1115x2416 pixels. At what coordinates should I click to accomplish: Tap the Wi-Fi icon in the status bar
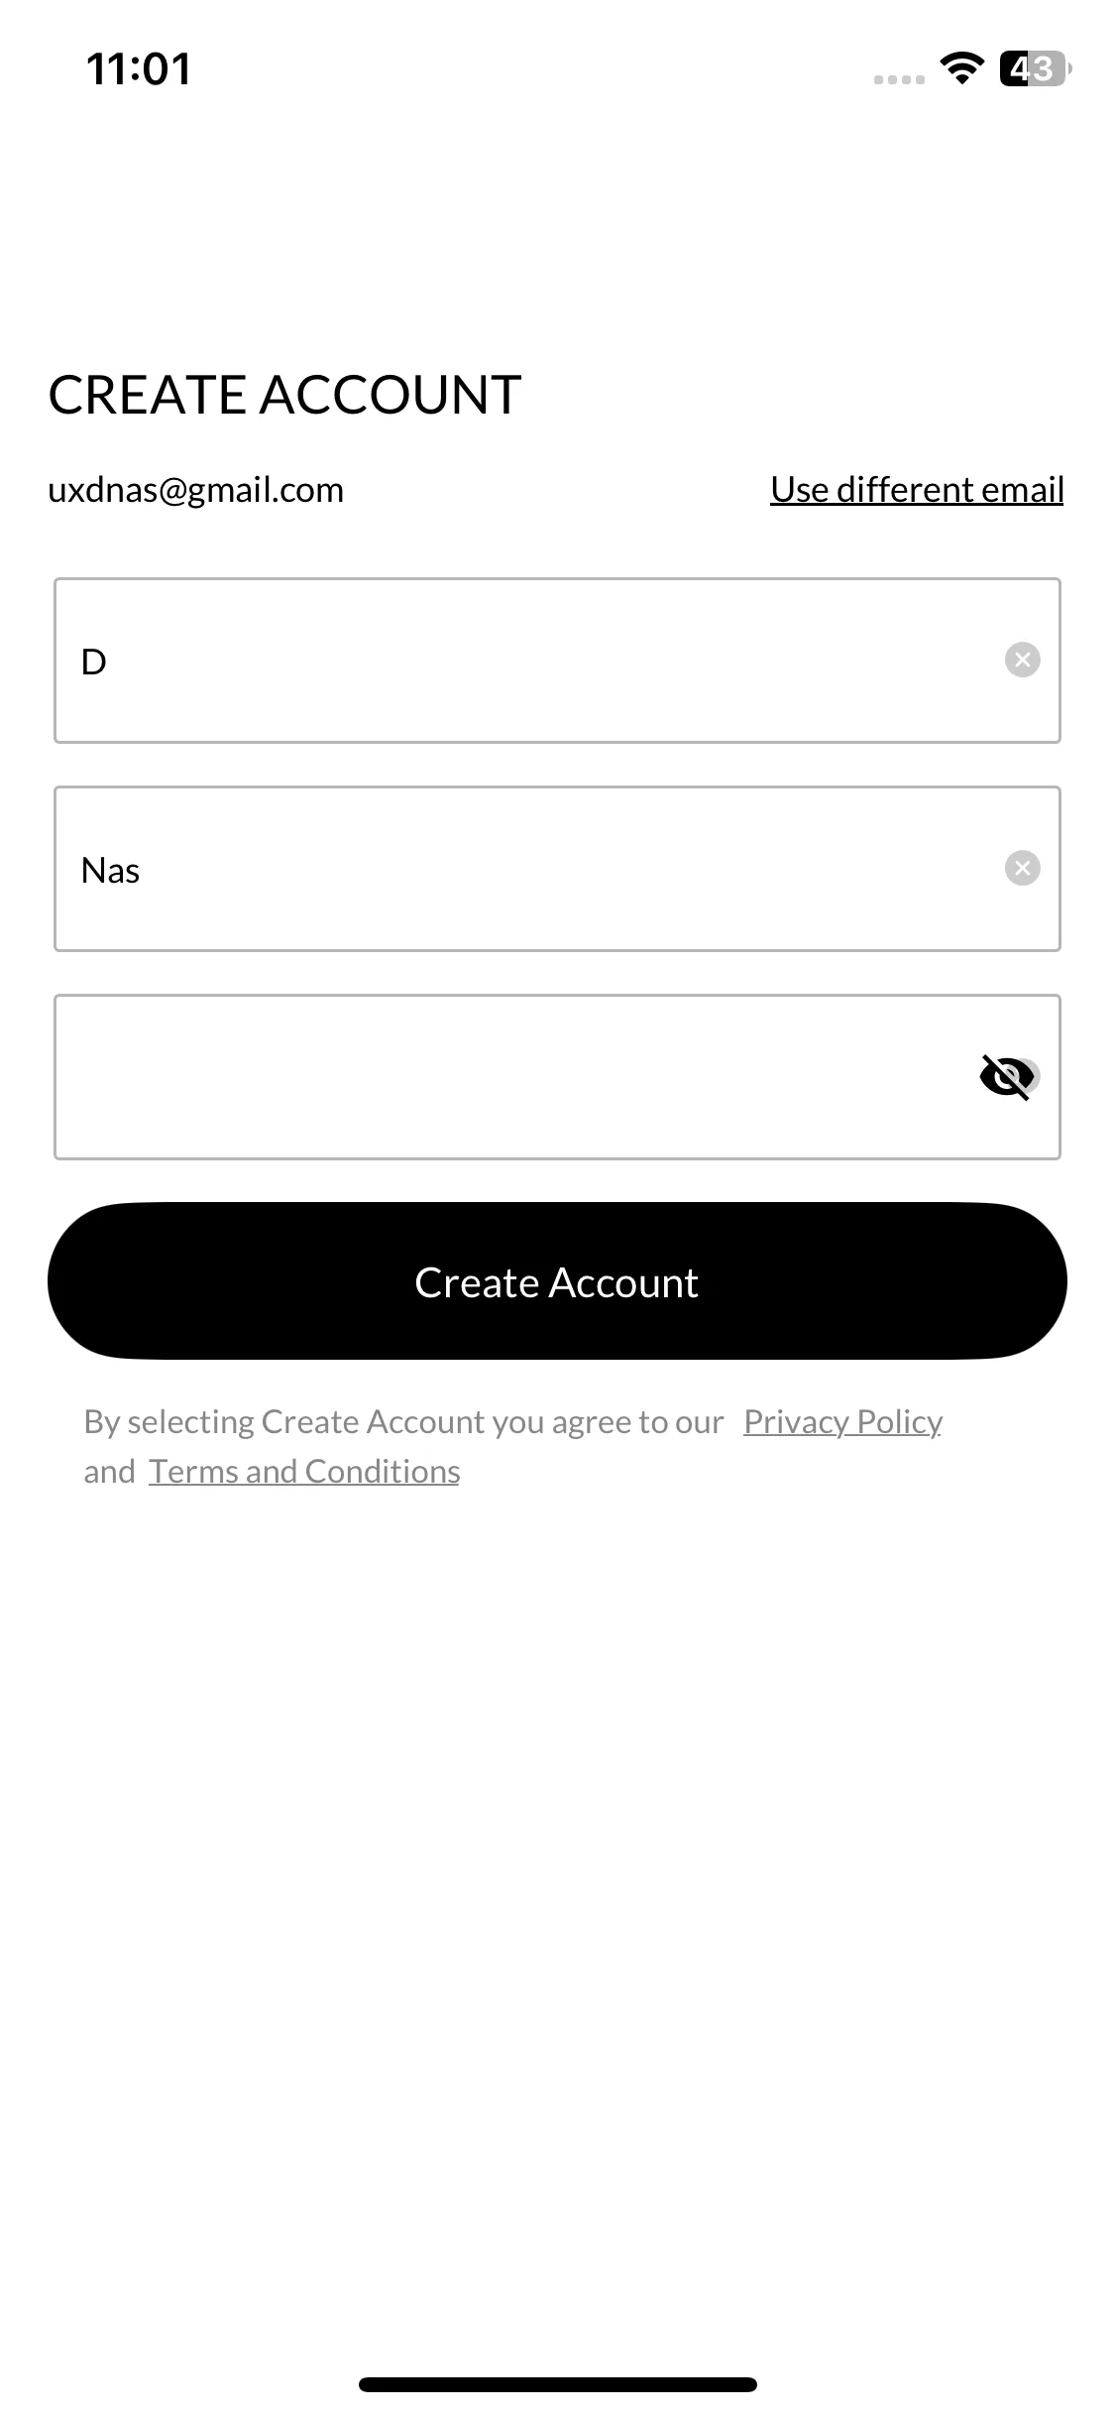click(960, 67)
